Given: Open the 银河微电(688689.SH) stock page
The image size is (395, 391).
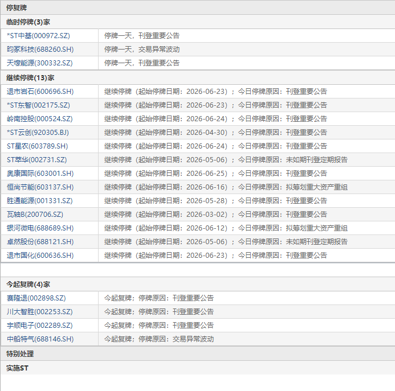Looking at the screenshot, I should coord(40,228).
